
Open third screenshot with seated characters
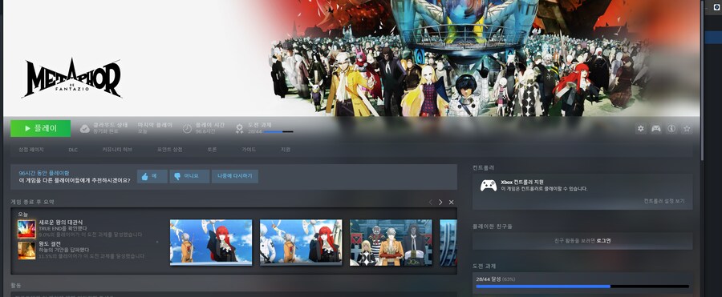(x=391, y=243)
